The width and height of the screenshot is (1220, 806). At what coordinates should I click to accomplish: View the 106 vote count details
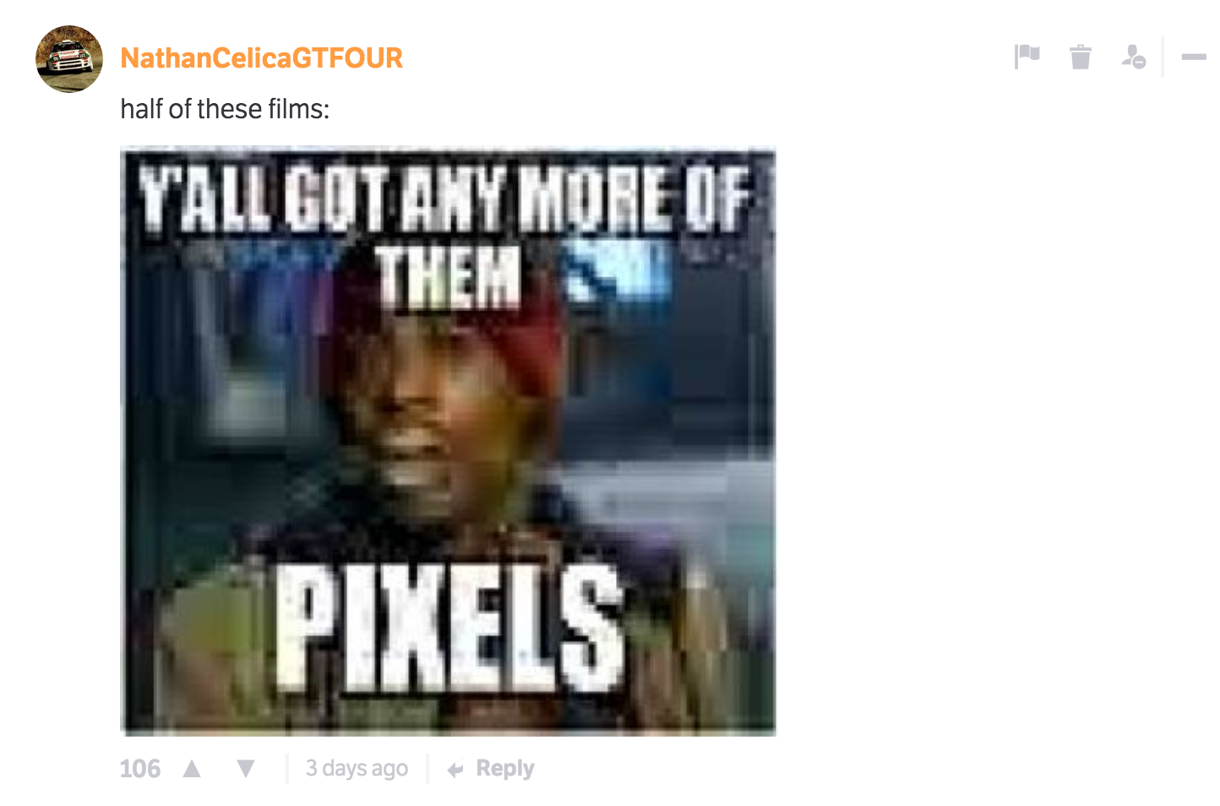pyautogui.click(x=139, y=768)
